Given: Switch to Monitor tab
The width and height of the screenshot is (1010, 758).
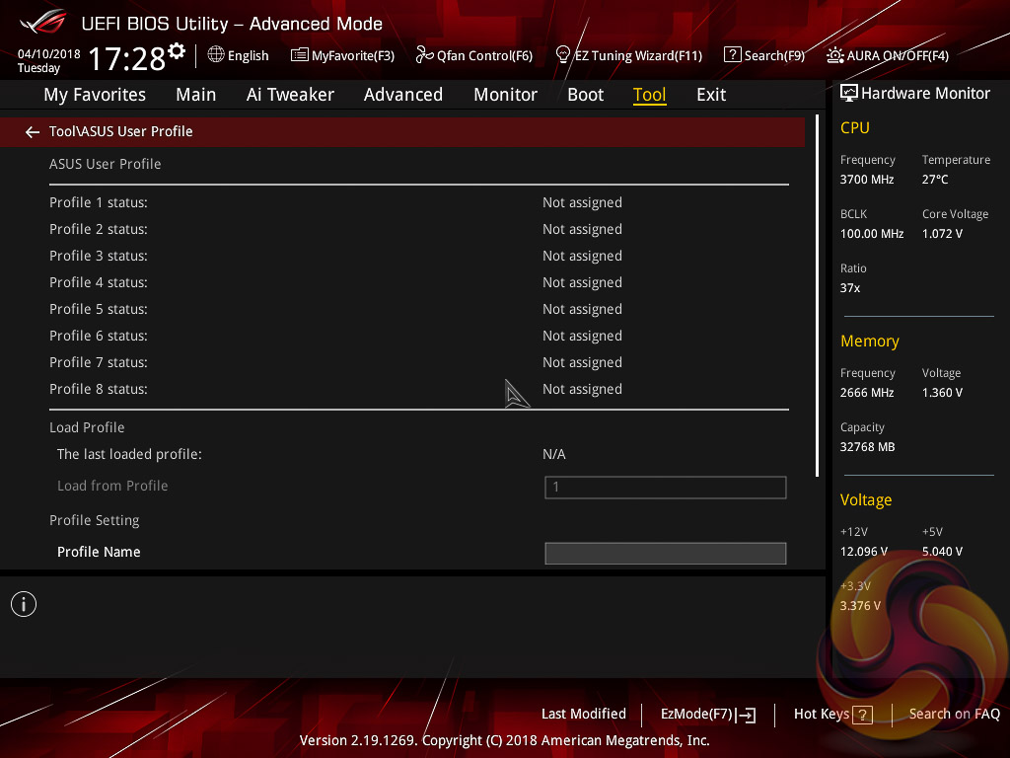Looking at the screenshot, I should 506,95.
